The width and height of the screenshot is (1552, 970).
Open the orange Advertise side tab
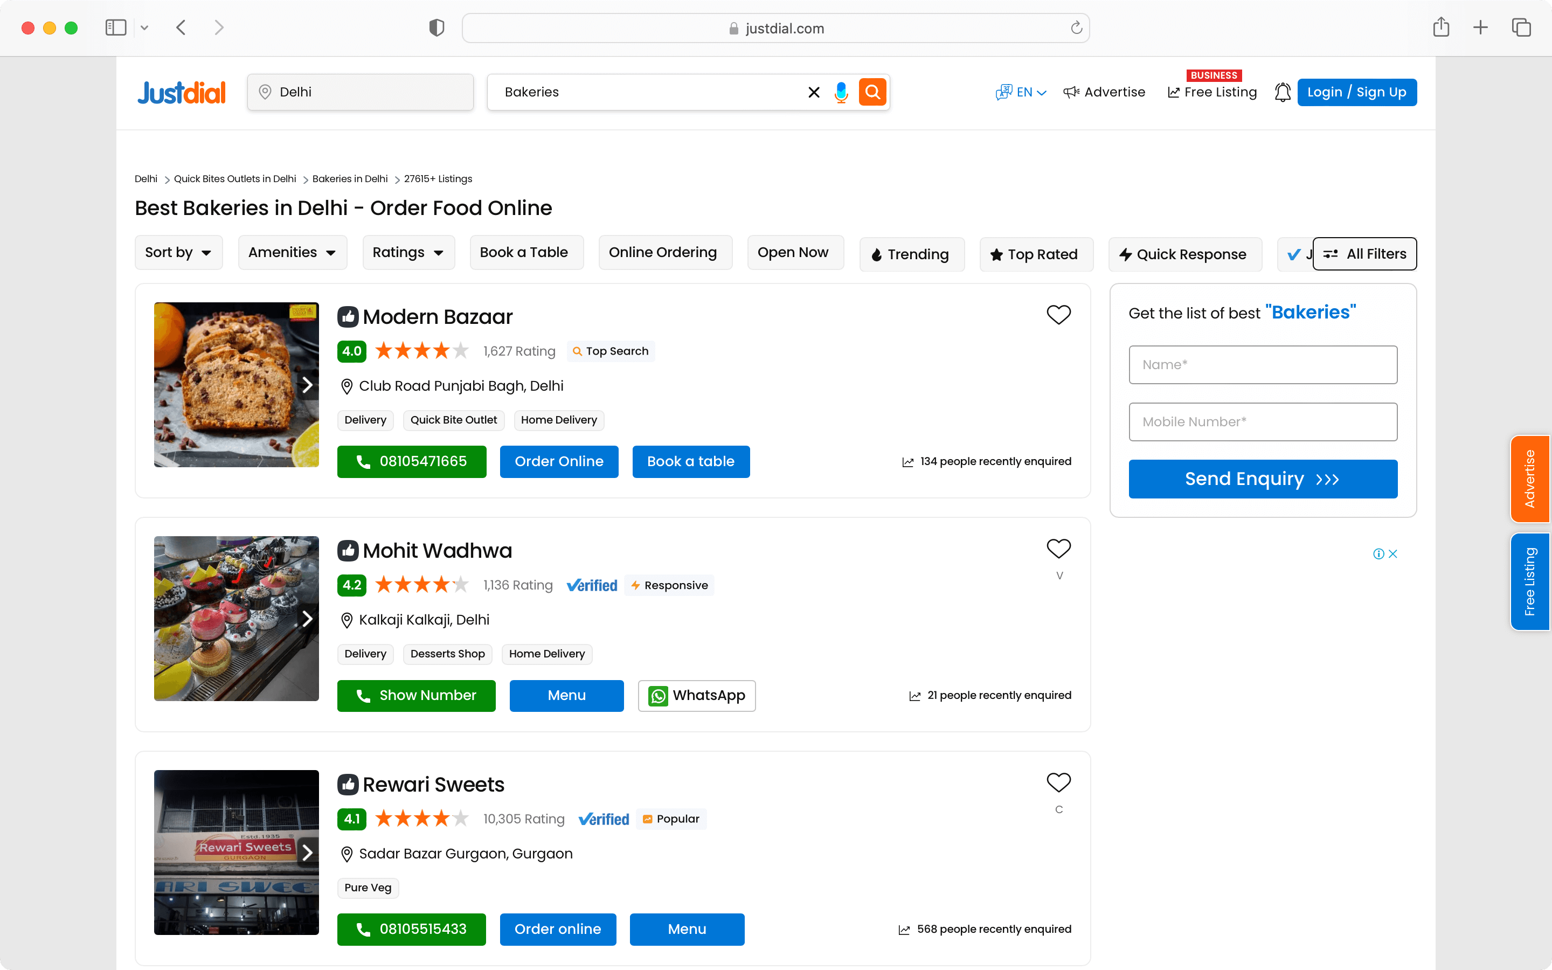pyautogui.click(x=1530, y=479)
